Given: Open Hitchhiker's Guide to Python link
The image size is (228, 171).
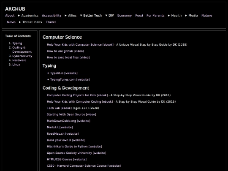Looking at the screenshot, I should (74, 147).
